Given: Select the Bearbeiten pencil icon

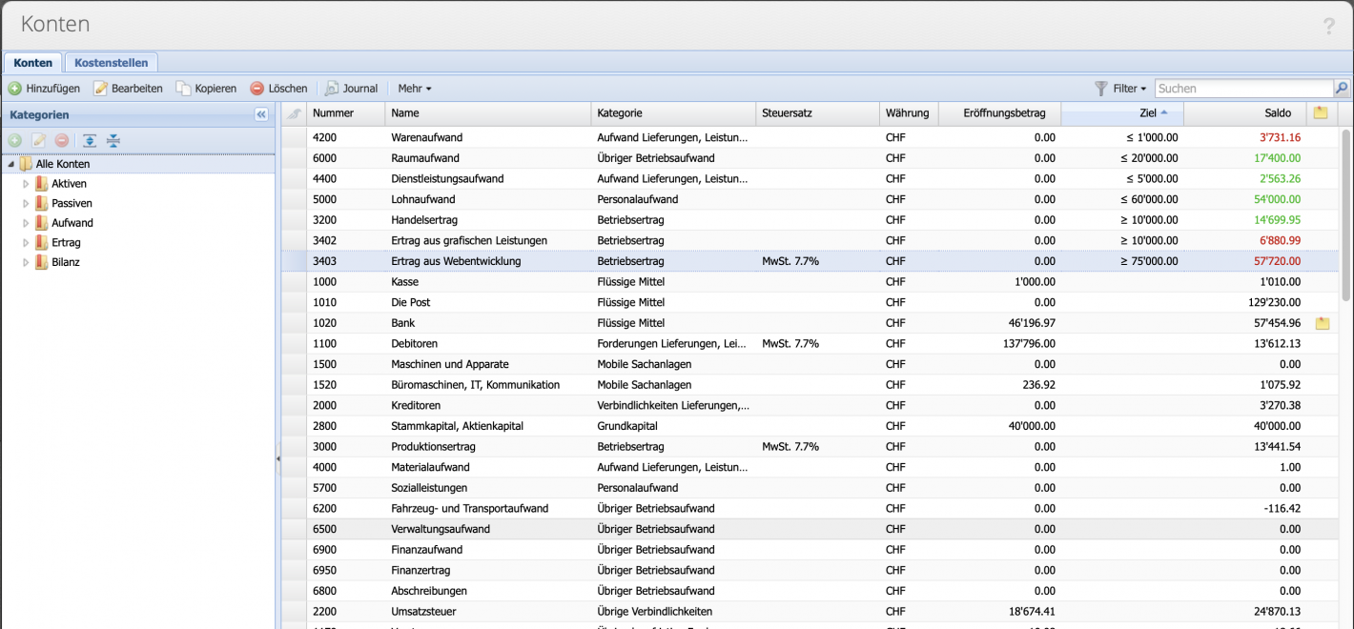Looking at the screenshot, I should pyautogui.click(x=100, y=88).
